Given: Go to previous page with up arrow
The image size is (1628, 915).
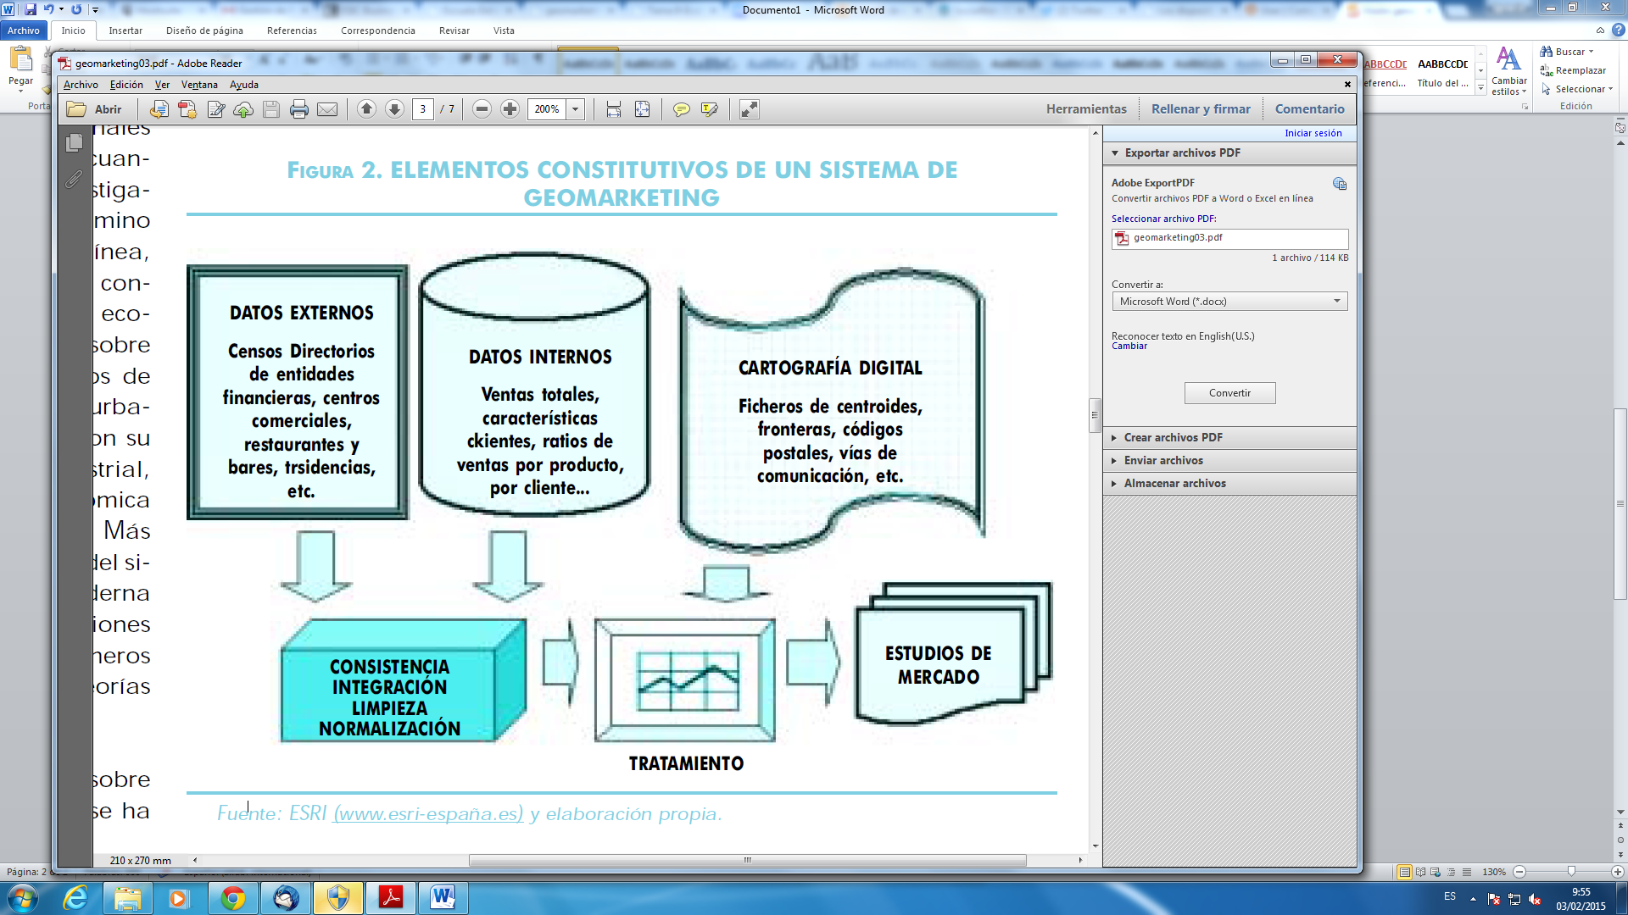Looking at the screenshot, I should [366, 109].
